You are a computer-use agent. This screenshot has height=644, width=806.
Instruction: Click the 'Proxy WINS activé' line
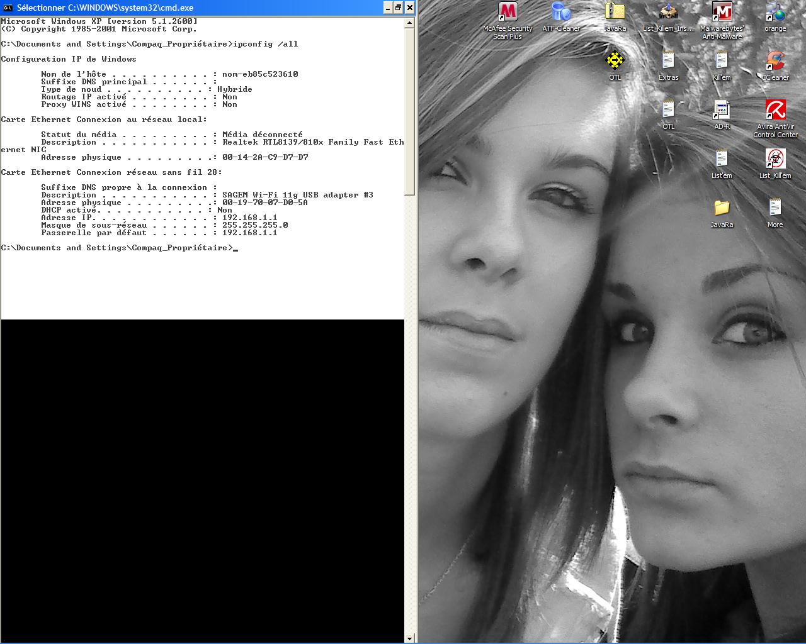pyautogui.click(x=139, y=104)
